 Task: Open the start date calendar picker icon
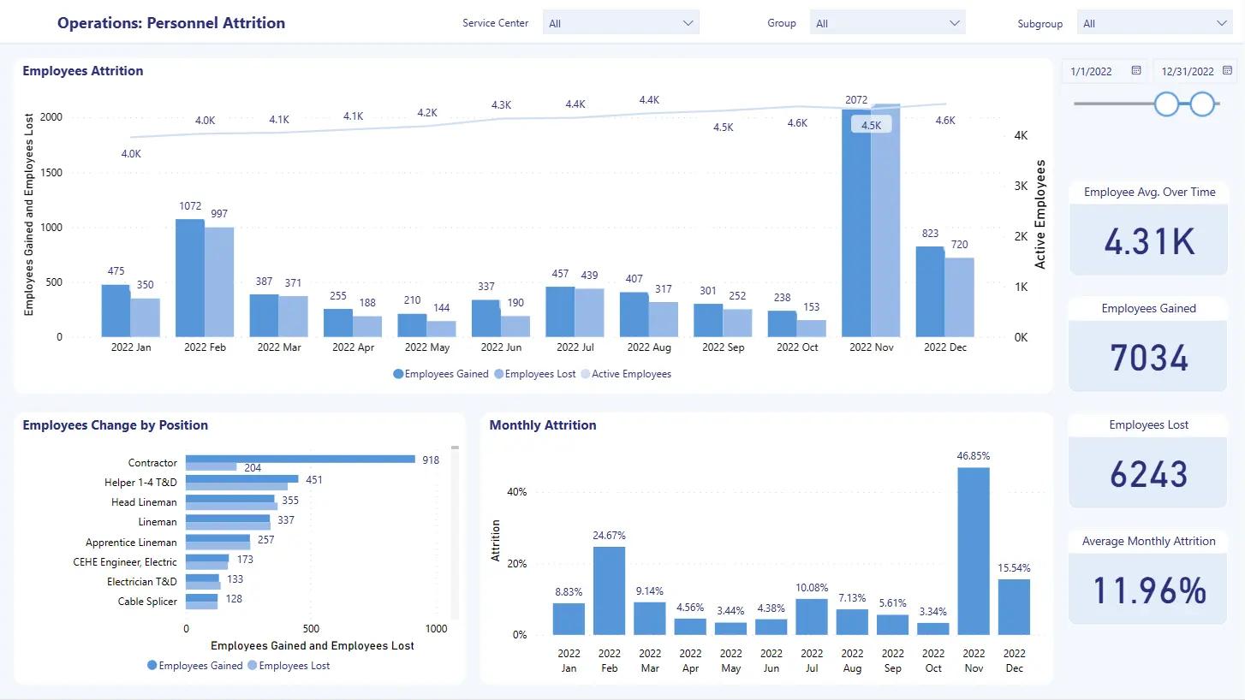click(1136, 71)
